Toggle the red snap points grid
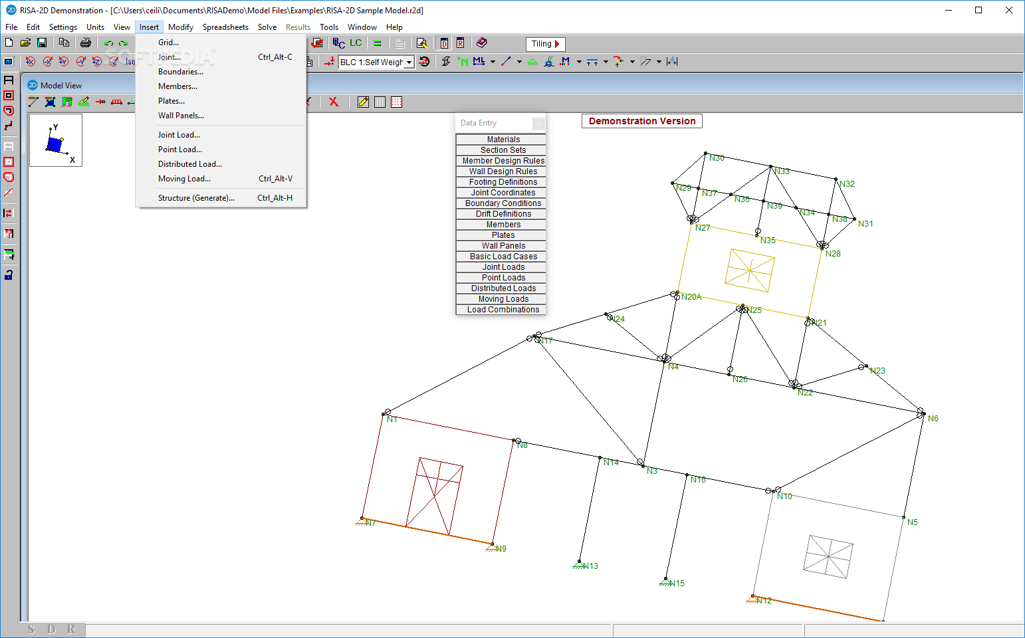Viewport: 1025px width, 638px height. click(396, 102)
